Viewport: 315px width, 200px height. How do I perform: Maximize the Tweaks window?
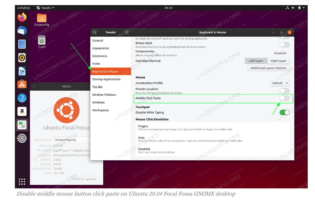(x=281, y=32)
